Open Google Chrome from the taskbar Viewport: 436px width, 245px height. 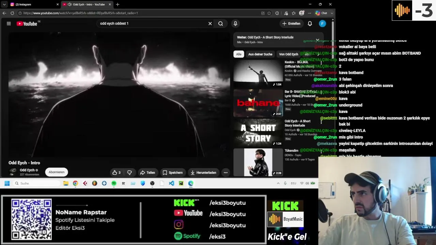tap(75, 183)
